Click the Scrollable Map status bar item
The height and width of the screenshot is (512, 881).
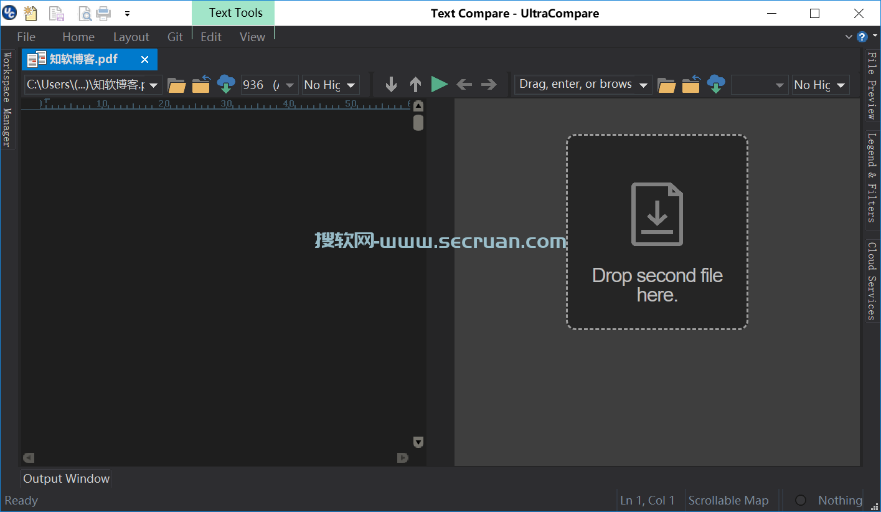(728, 500)
